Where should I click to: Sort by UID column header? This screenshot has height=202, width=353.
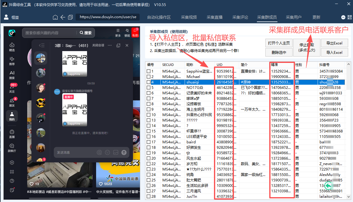pos(227,65)
